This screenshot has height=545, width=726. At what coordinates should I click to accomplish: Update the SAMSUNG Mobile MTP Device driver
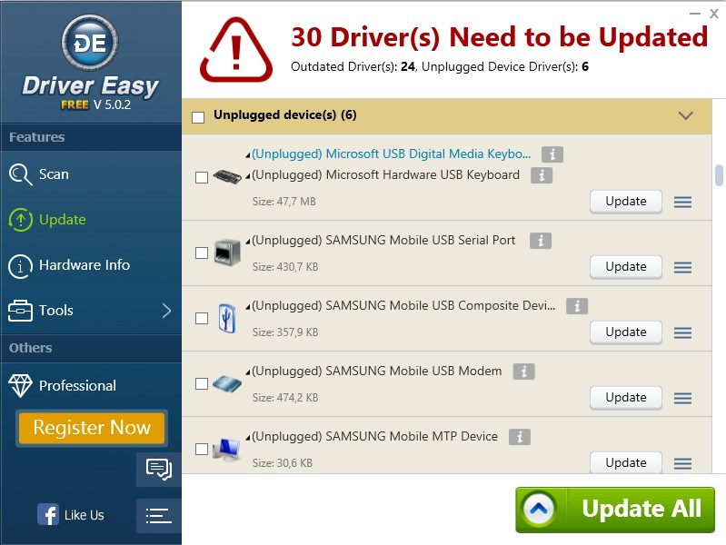click(x=626, y=462)
